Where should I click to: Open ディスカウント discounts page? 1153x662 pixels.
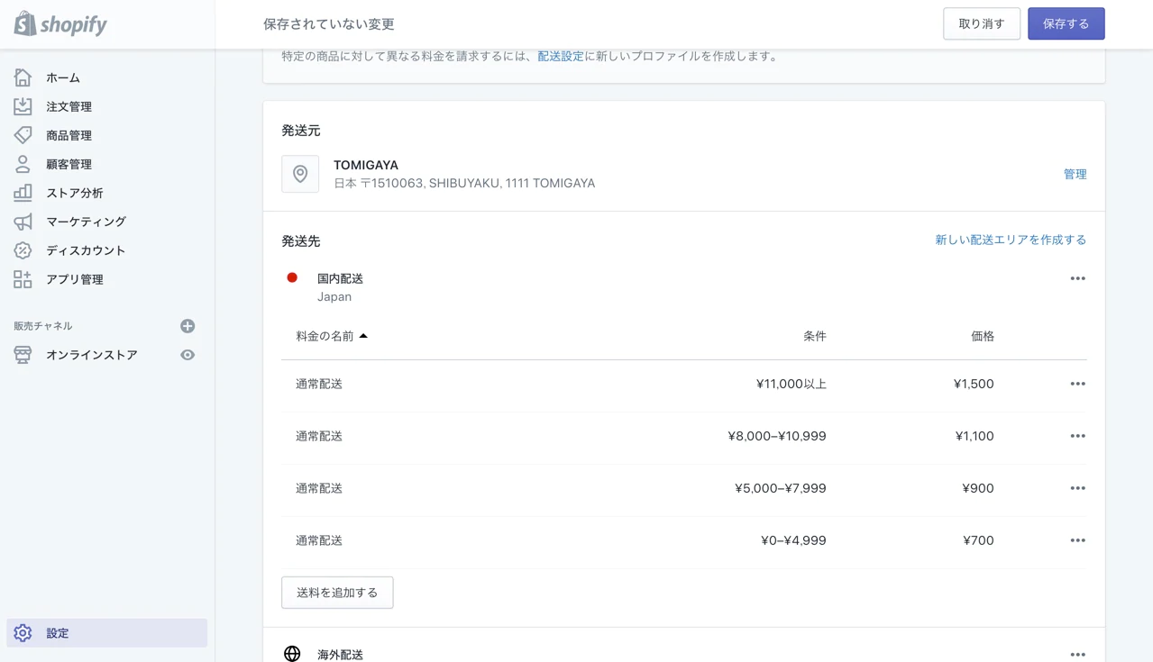(x=86, y=250)
